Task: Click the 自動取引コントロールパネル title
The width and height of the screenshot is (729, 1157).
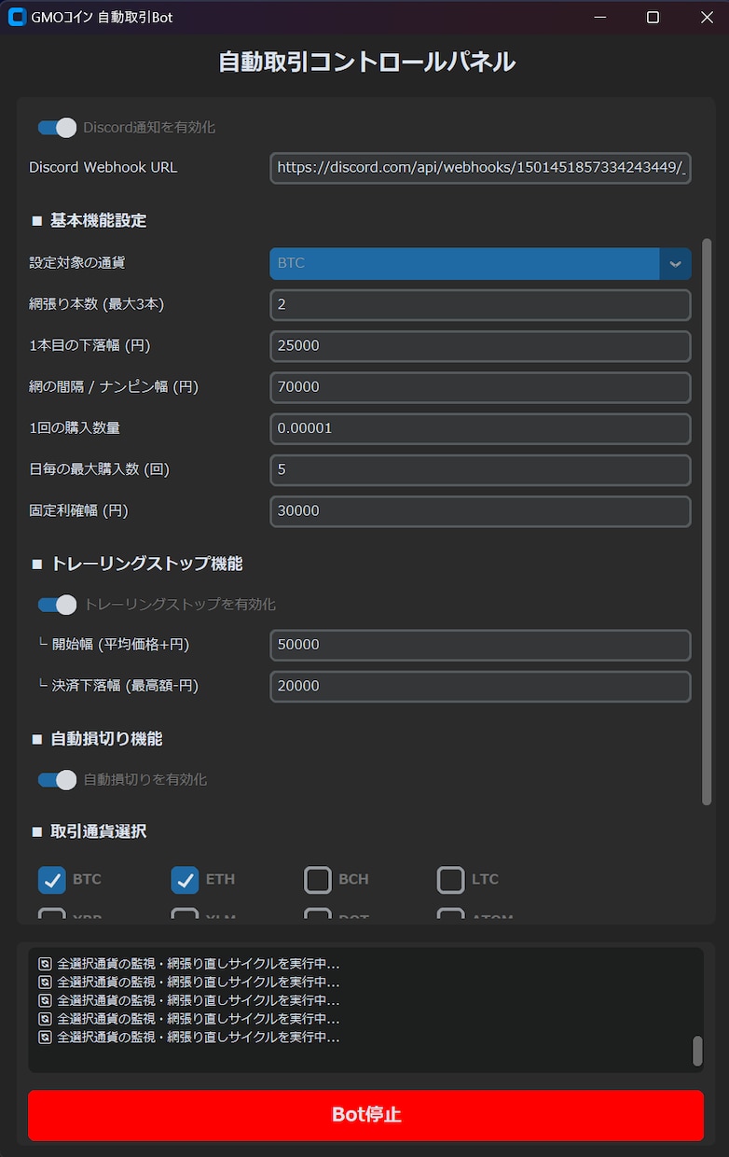Action: click(x=366, y=62)
